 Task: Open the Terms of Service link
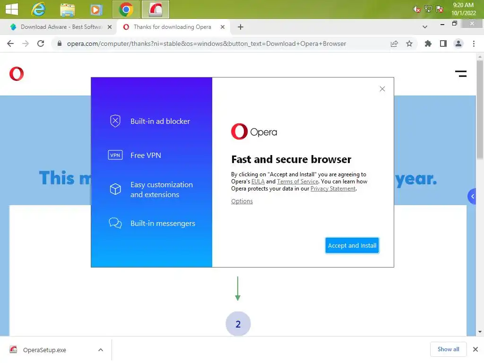click(297, 181)
